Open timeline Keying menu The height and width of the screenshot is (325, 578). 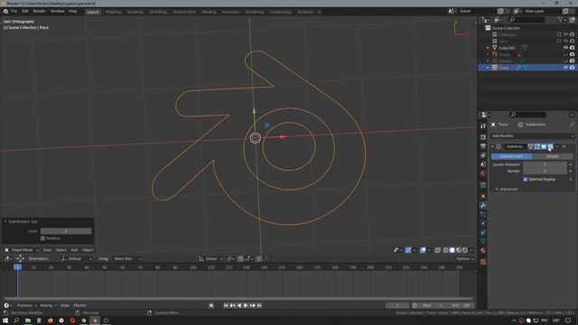[x=48, y=305]
